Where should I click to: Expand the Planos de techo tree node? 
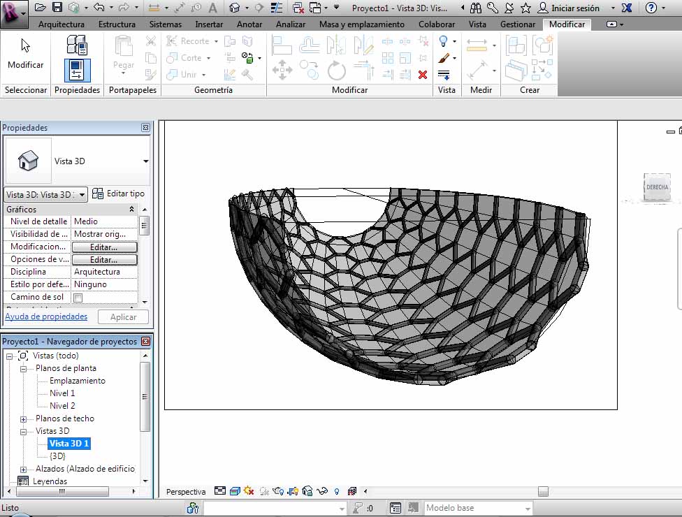click(24, 418)
